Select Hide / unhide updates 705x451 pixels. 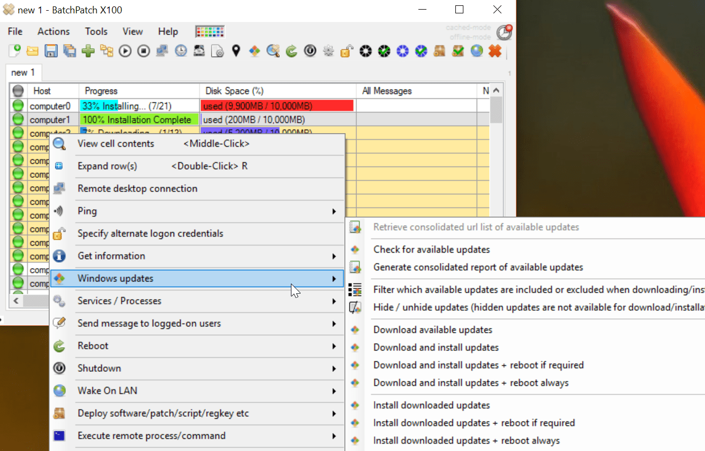526,308
